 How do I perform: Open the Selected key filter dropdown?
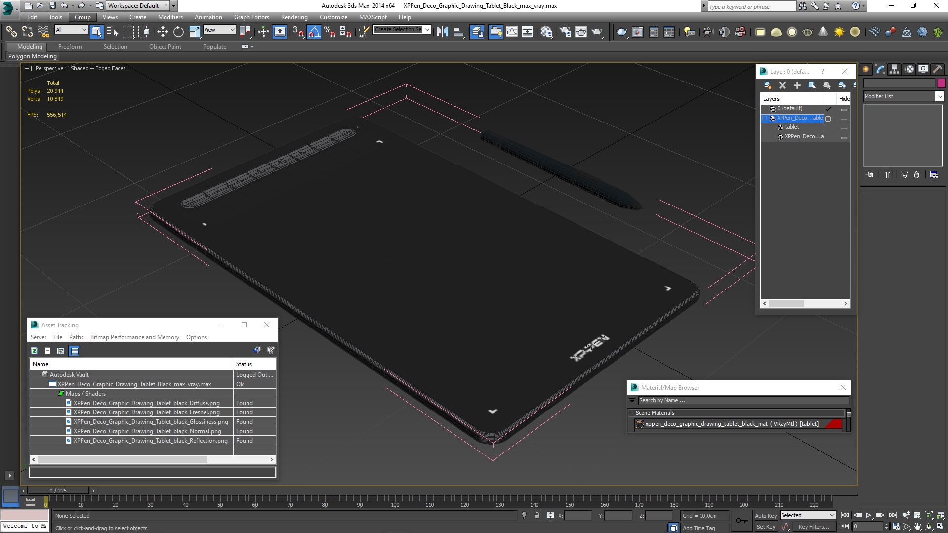(x=808, y=515)
